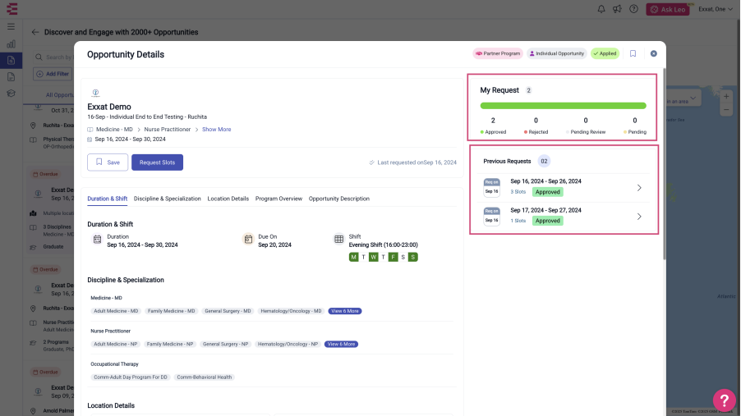Click the Wednesday shift day badge
Viewport: 741px width, 416px height.
[373, 258]
